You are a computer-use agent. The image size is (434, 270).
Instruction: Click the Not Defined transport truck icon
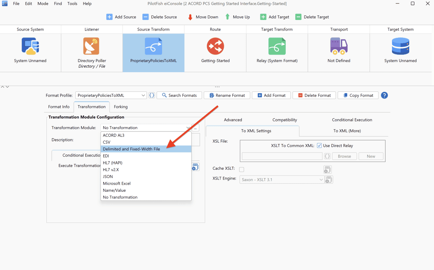pyautogui.click(x=339, y=46)
